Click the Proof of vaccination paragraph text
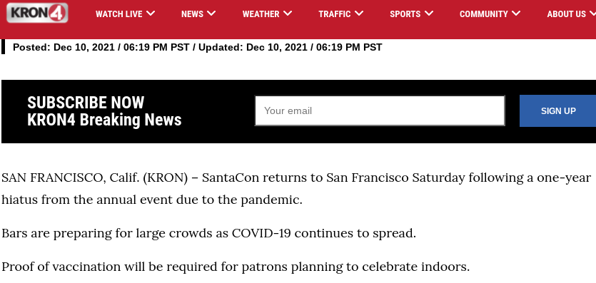The image size is (596, 283). (236, 267)
